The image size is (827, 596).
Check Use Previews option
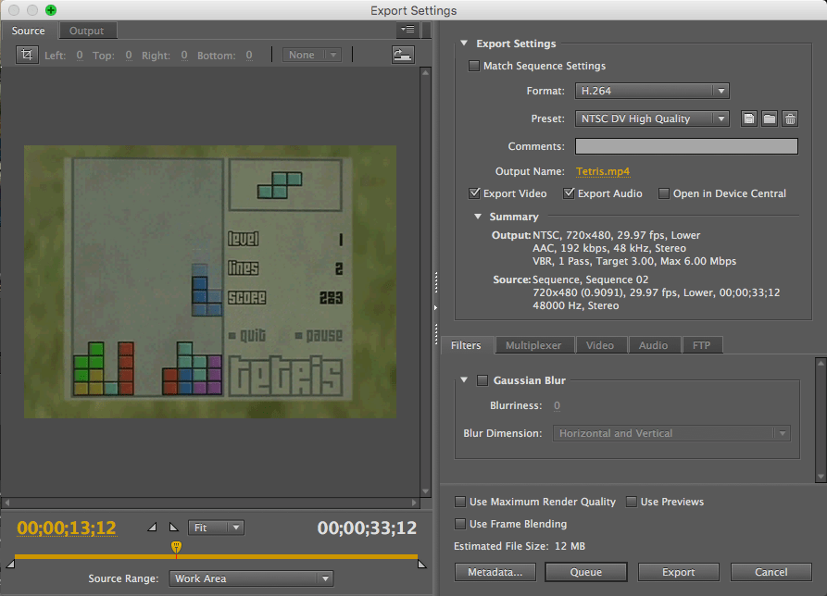click(632, 502)
